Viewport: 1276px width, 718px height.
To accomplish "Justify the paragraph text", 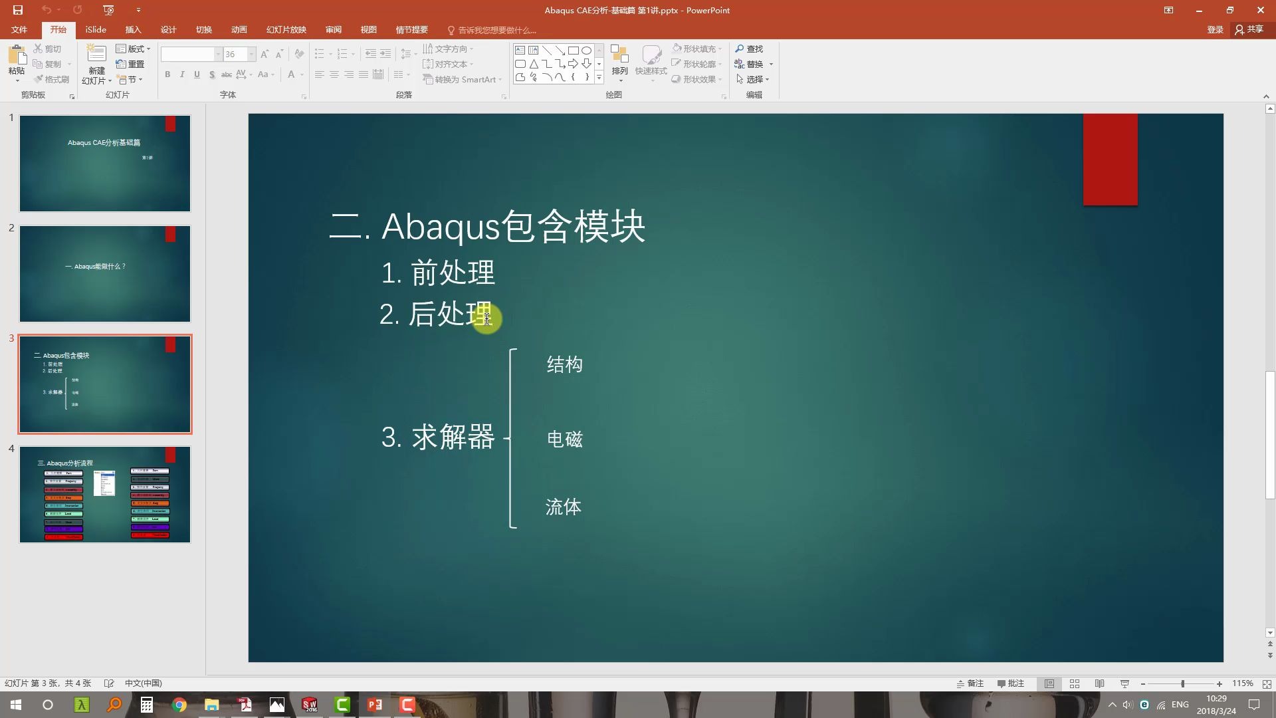I will [x=364, y=74].
